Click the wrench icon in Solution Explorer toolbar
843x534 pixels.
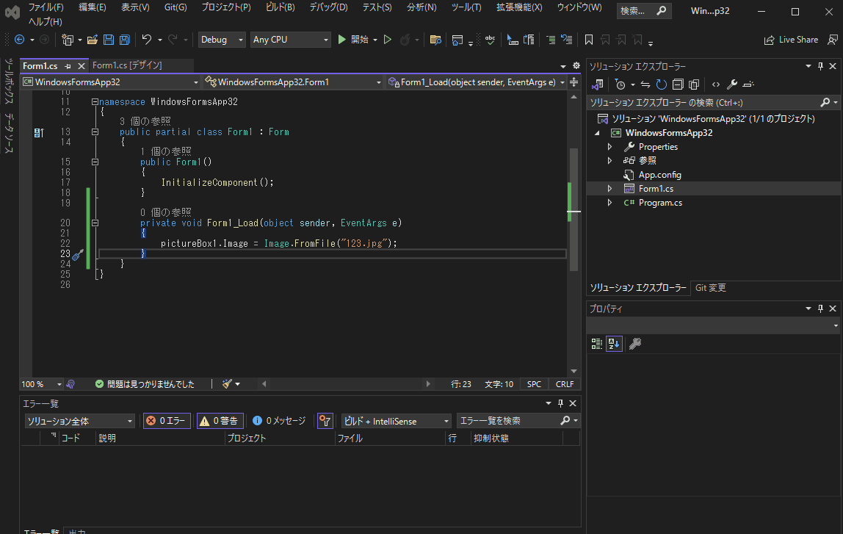pyautogui.click(x=731, y=84)
